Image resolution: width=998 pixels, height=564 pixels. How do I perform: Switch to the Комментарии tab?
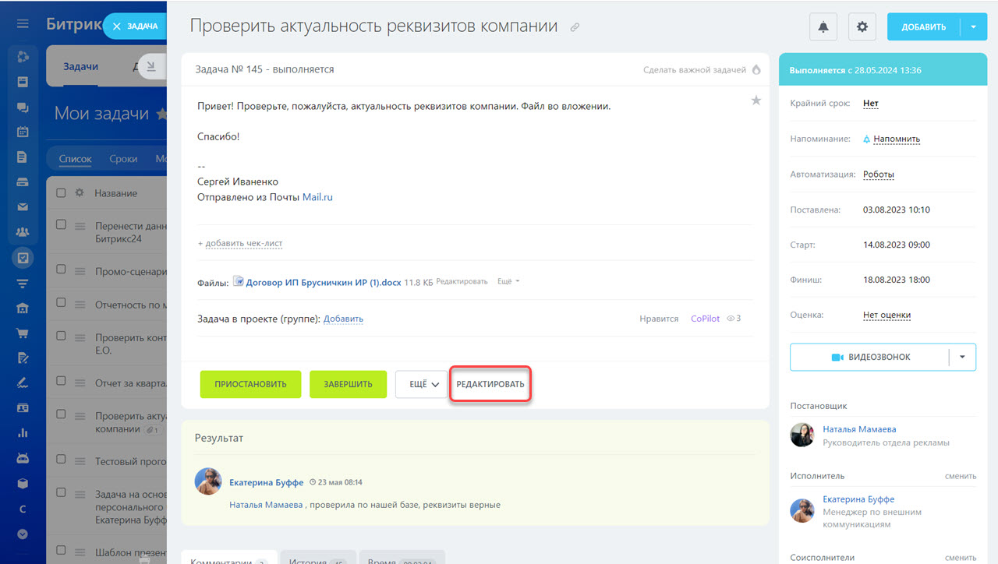[228, 558]
